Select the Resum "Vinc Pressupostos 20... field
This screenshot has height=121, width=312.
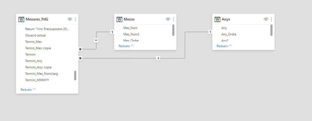pyautogui.click(x=47, y=29)
